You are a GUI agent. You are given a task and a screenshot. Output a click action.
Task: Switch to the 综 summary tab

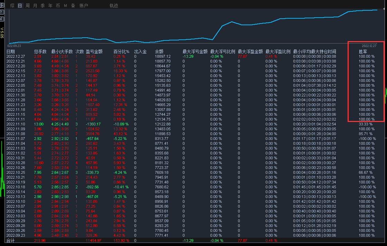click(x=12, y=6)
